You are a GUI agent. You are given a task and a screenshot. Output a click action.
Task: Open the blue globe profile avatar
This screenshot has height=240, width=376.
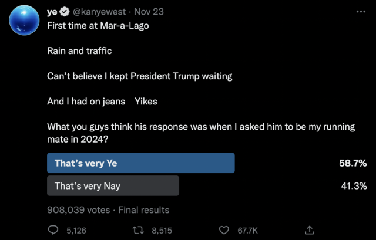(x=24, y=20)
